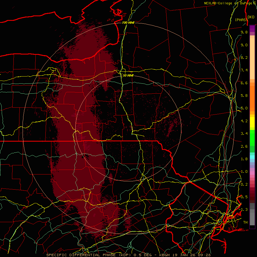Click the [PHAS] unit label
The image size is (257, 257).
(x=241, y=20)
